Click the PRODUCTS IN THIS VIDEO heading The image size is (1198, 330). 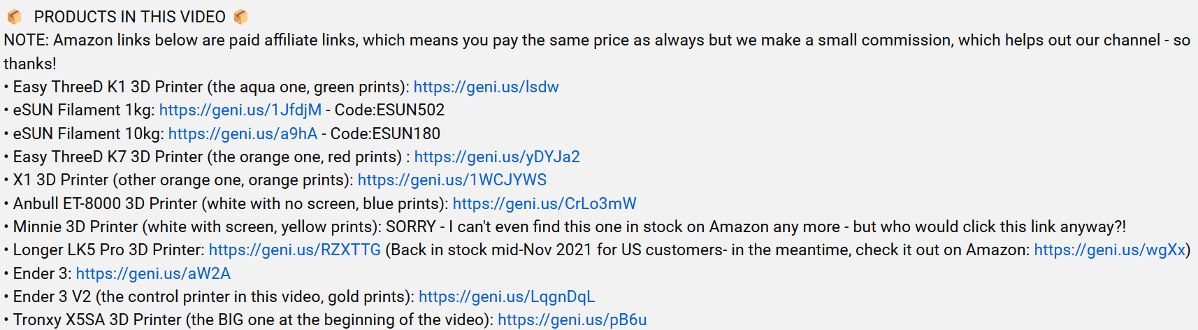point(130,17)
